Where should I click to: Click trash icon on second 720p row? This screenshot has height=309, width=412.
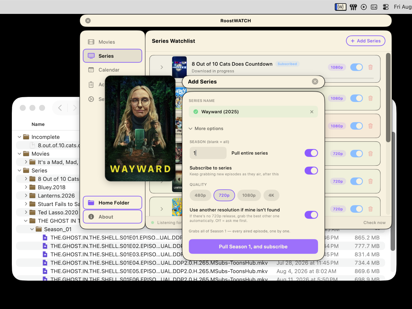pyautogui.click(x=371, y=181)
